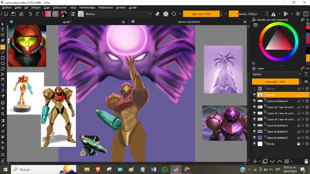Select the Gradient tool
This screenshot has width=310, height=174.
3,121
